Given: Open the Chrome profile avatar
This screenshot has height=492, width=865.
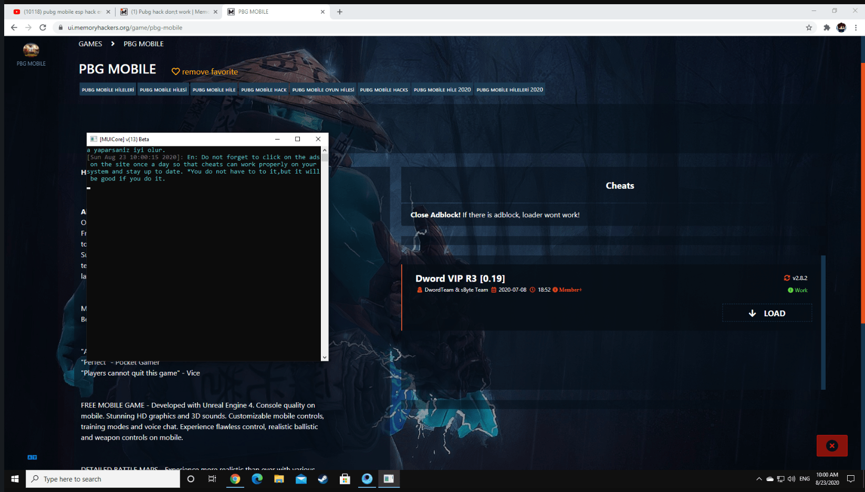Looking at the screenshot, I should [841, 28].
